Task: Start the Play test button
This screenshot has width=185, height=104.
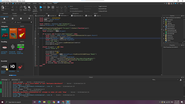Action: pos(41,7)
